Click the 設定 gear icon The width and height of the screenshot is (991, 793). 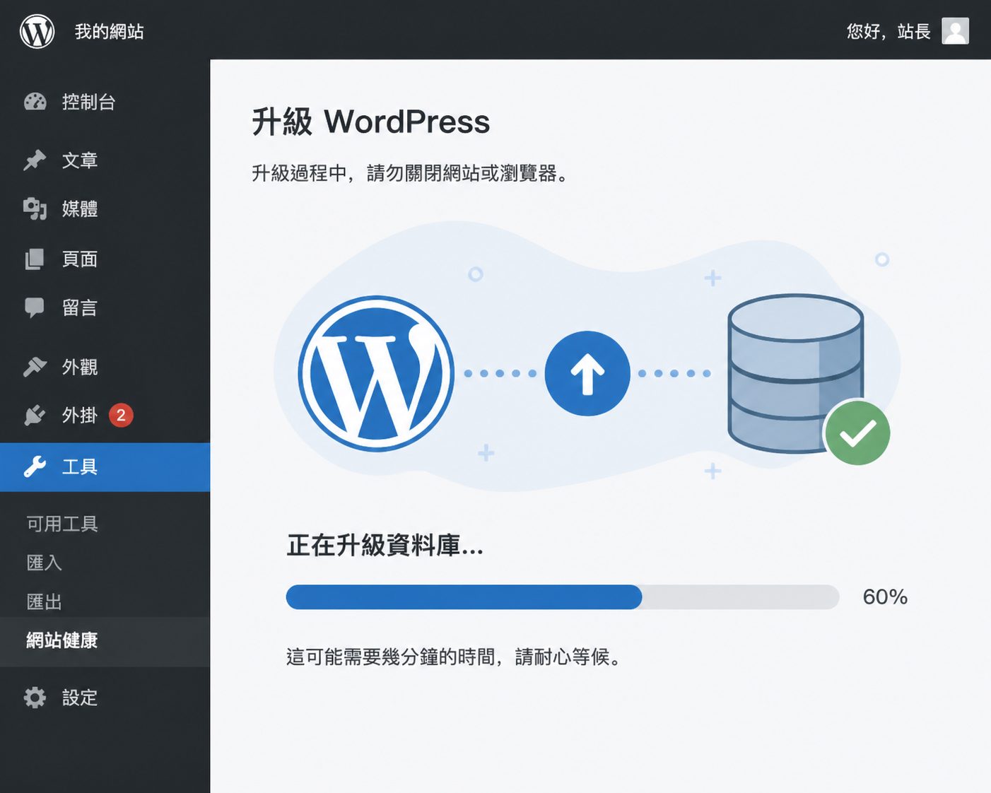pos(35,698)
